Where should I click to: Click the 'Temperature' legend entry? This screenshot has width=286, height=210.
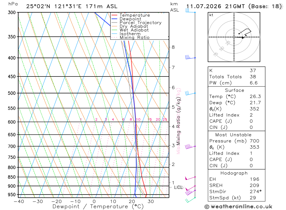click(135, 15)
